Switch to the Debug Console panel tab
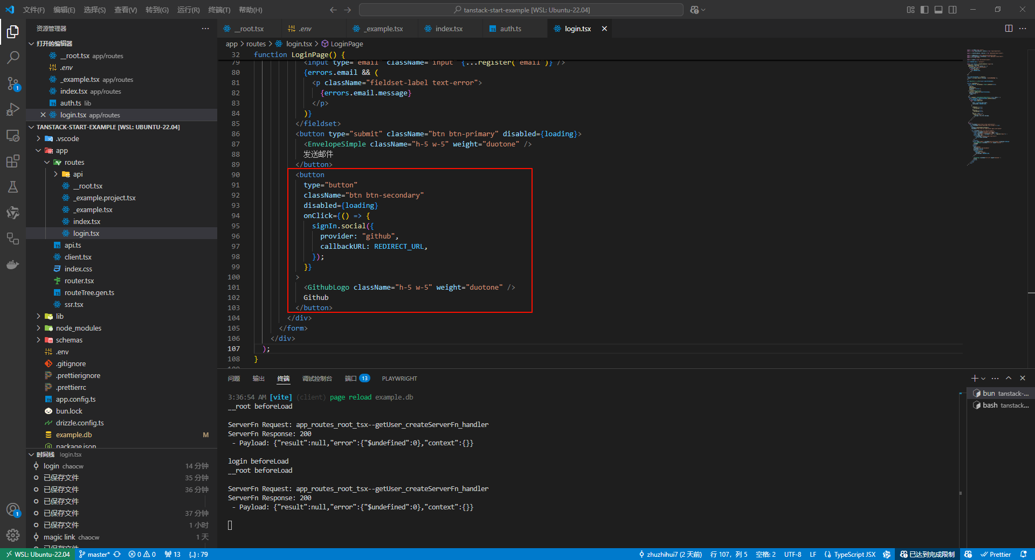The height and width of the screenshot is (560, 1035). point(317,379)
